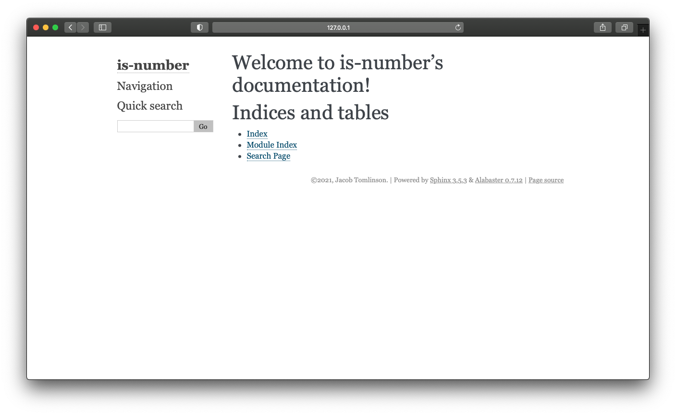
Task: Reload the documentation page
Action: coord(457,27)
